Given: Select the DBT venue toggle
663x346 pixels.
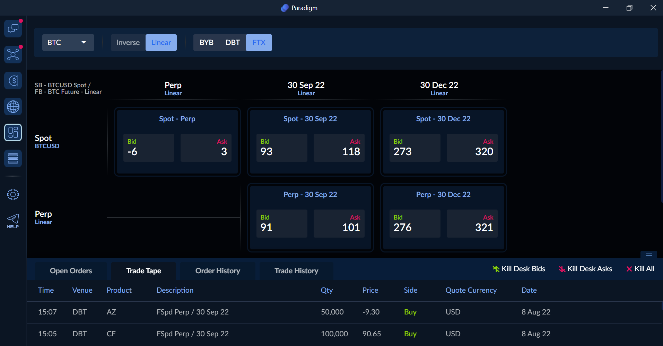Looking at the screenshot, I should coord(233,43).
